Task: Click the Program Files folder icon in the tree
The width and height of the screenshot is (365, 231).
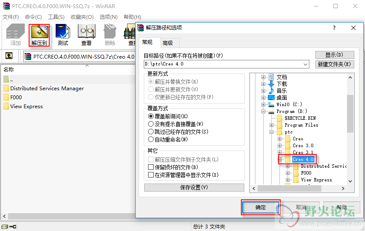Action: coord(279,125)
